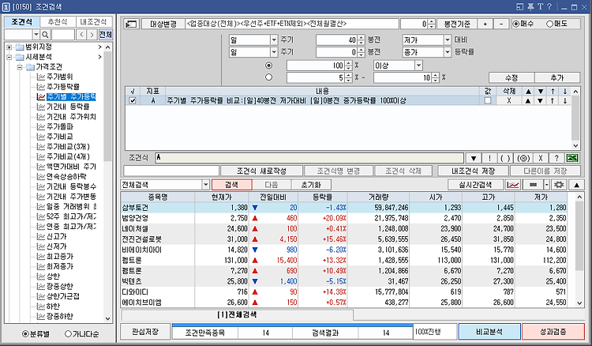Move condition A up with the filled up-triangle

528,100
